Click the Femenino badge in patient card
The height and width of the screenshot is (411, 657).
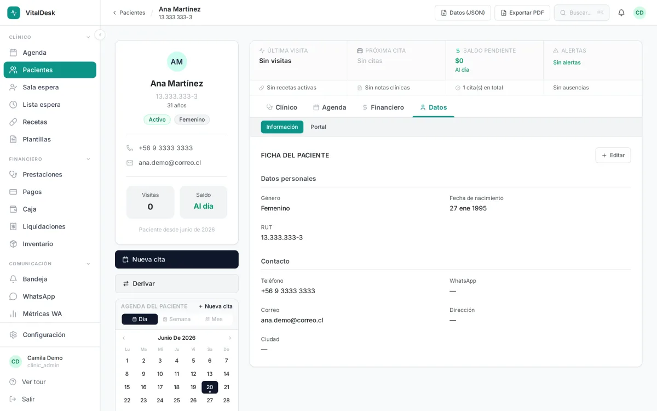coord(192,119)
